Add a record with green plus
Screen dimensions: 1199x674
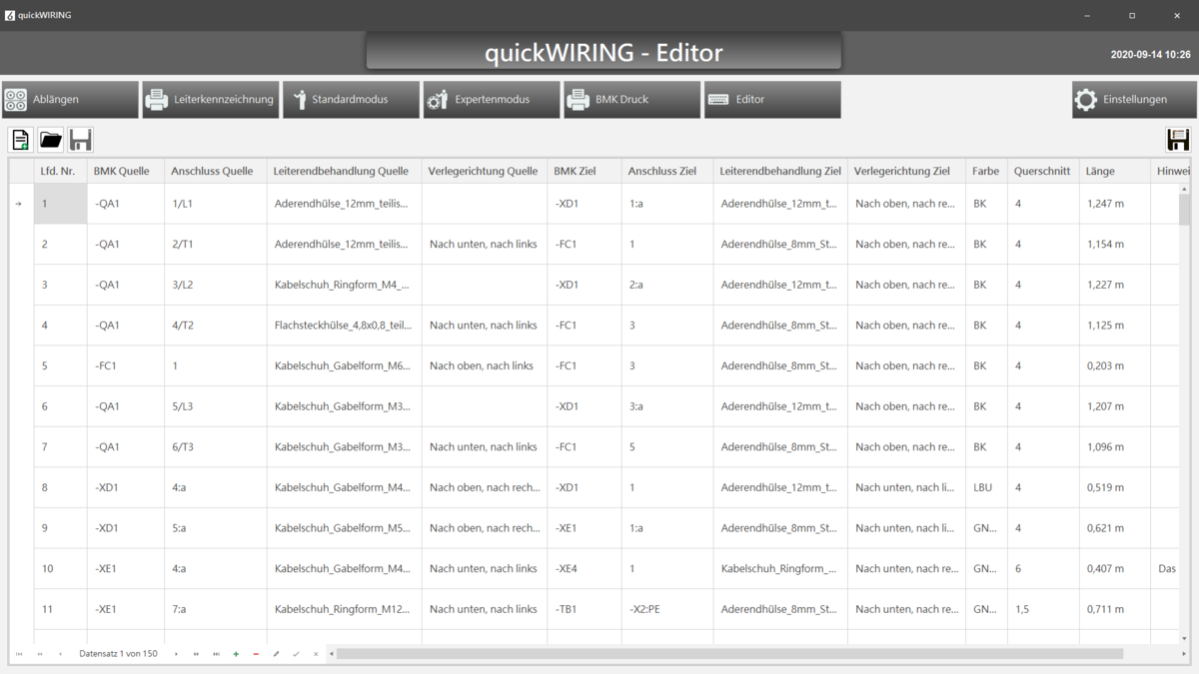[236, 654]
